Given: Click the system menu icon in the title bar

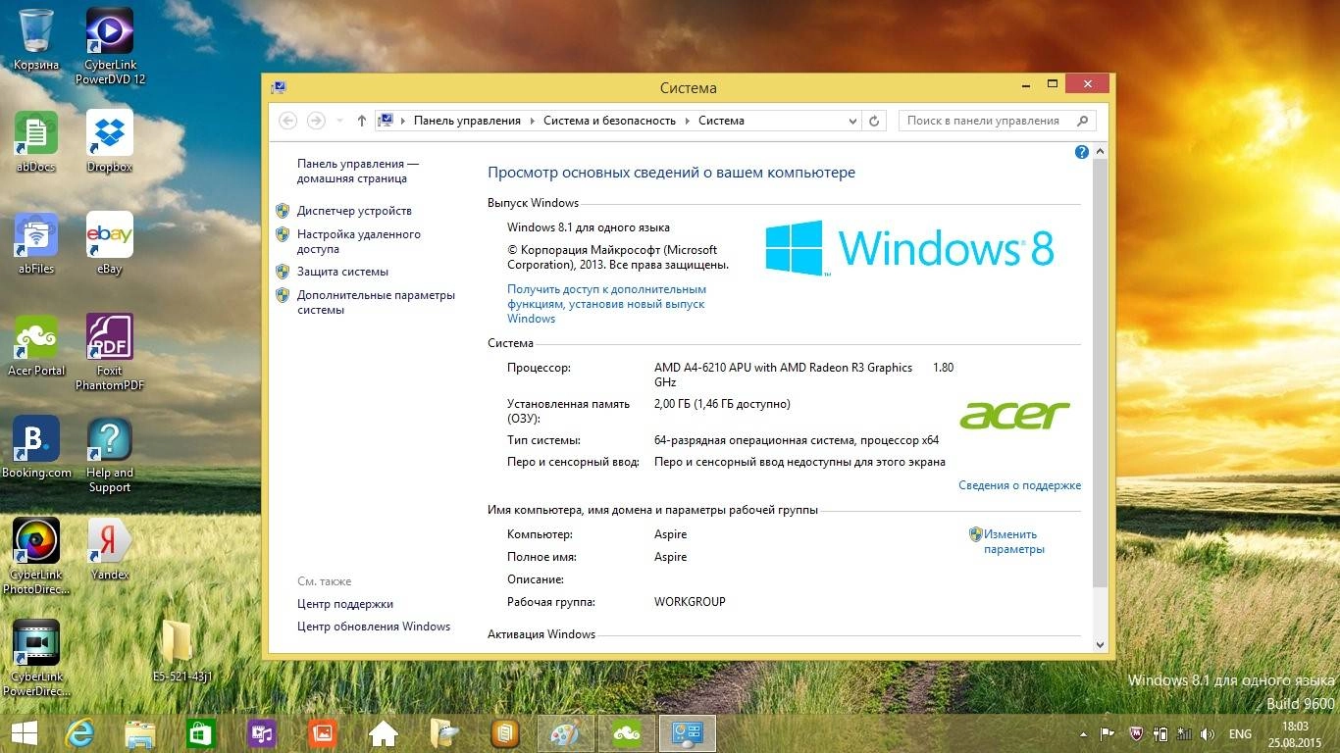Looking at the screenshot, I should [x=279, y=87].
